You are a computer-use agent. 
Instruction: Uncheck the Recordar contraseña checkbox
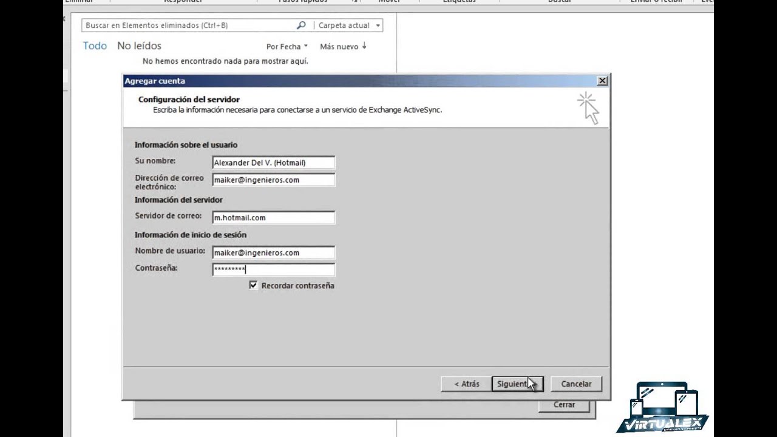(x=254, y=285)
